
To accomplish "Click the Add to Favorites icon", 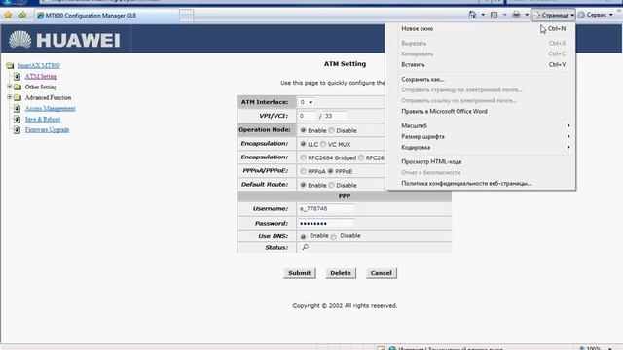I will [x=22, y=16].
